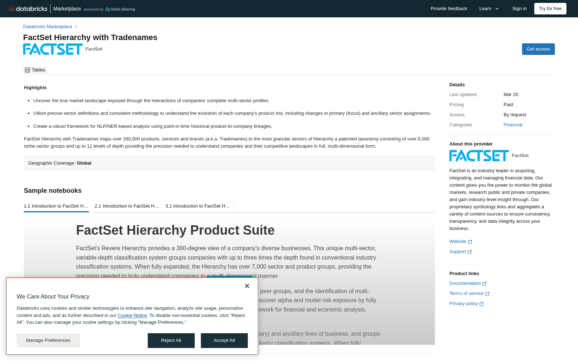Select the 1.1 Introduction to FactSet notebook tab
This screenshot has height=361, width=578.
pos(56,206)
